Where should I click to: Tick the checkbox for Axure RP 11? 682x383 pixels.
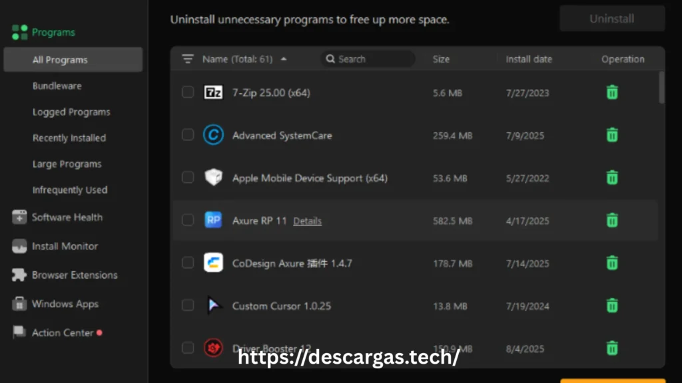pyautogui.click(x=188, y=219)
